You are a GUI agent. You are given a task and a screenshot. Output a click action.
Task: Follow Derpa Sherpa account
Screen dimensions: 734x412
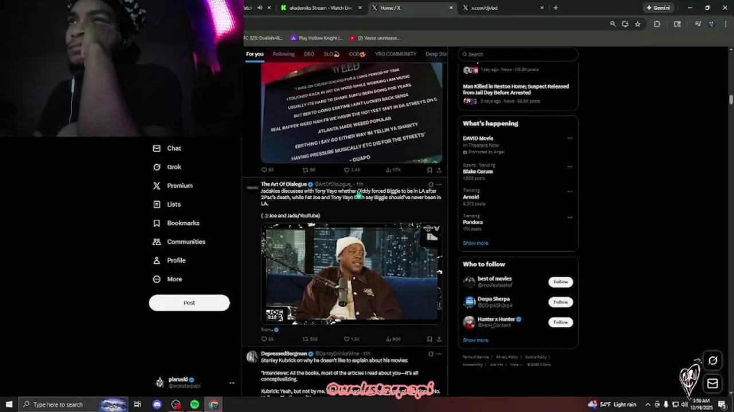[x=560, y=302]
